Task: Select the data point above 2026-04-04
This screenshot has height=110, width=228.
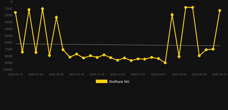Action: tap(179, 56)
